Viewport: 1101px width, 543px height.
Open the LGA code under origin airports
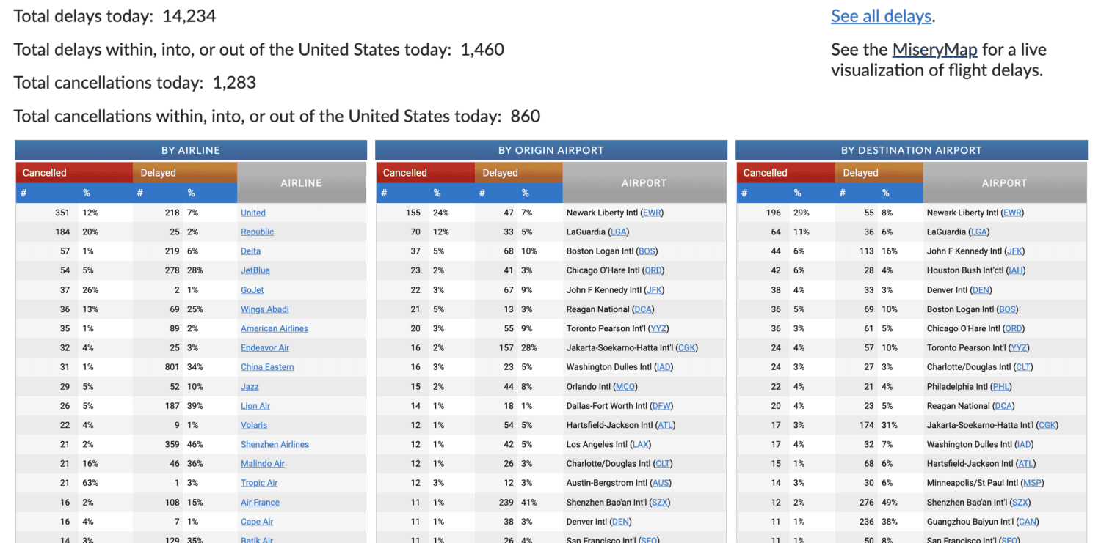(619, 232)
